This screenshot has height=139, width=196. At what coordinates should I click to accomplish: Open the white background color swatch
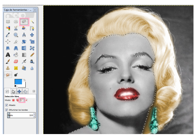click(24, 85)
